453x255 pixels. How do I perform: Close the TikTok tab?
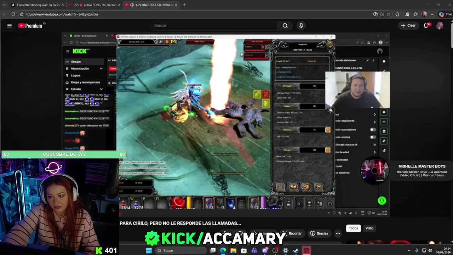62,5
